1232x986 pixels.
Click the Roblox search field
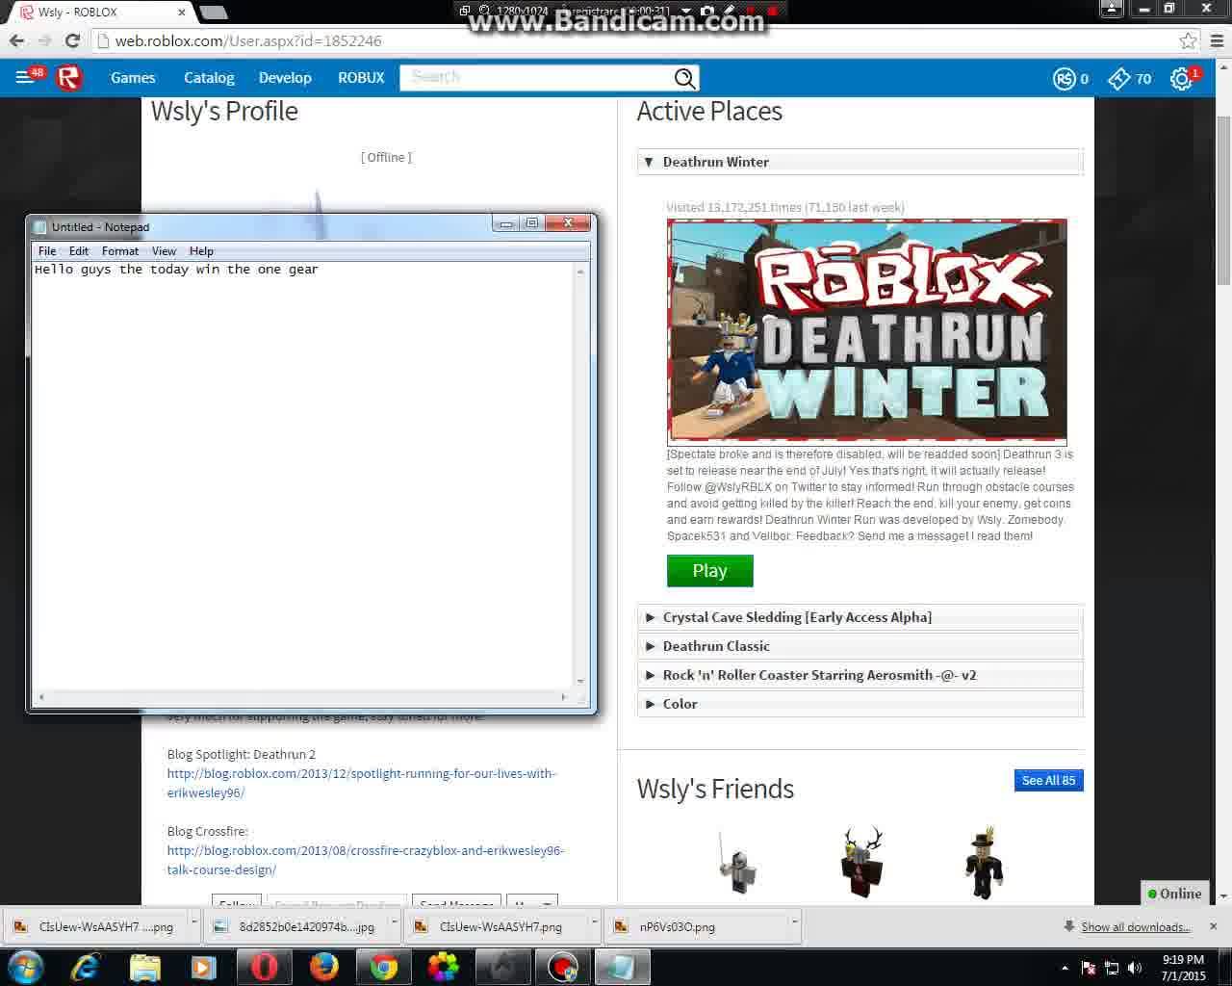[537, 78]
